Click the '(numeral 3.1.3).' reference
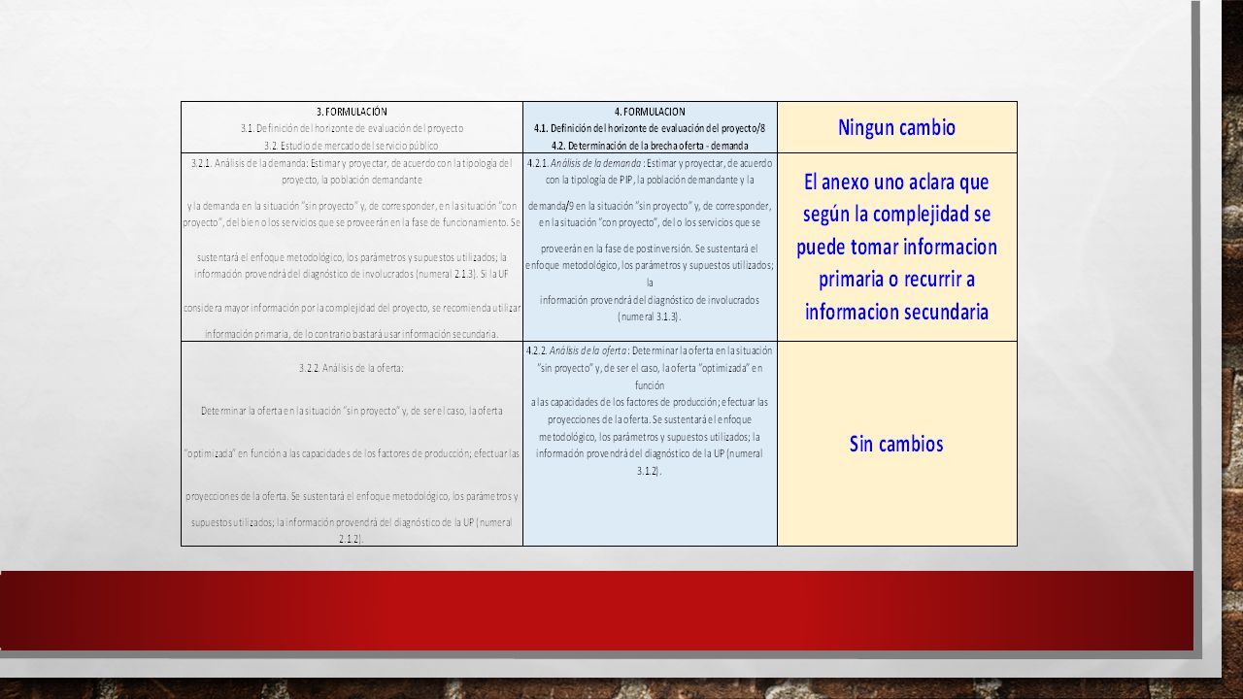Viewport: 1243px width, 699px height. coord(650,316)
